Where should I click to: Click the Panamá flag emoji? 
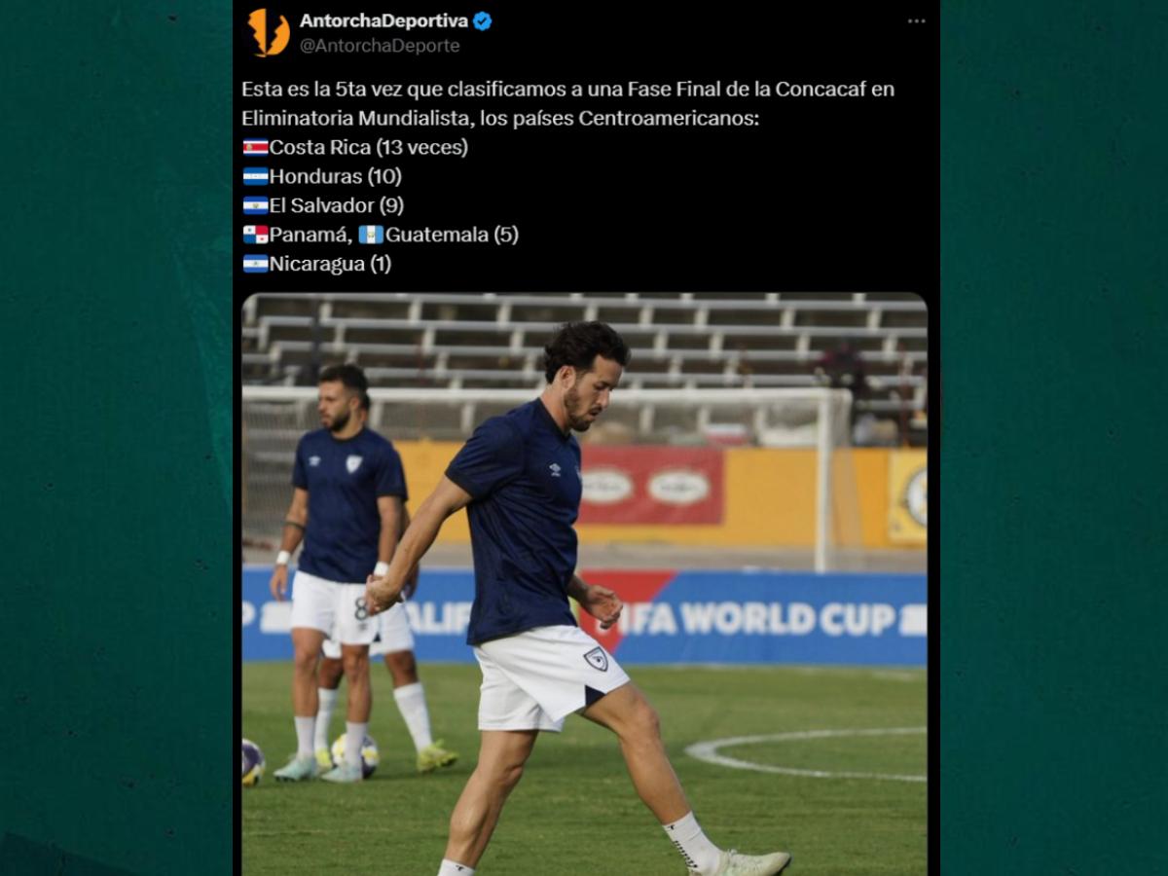255,235
